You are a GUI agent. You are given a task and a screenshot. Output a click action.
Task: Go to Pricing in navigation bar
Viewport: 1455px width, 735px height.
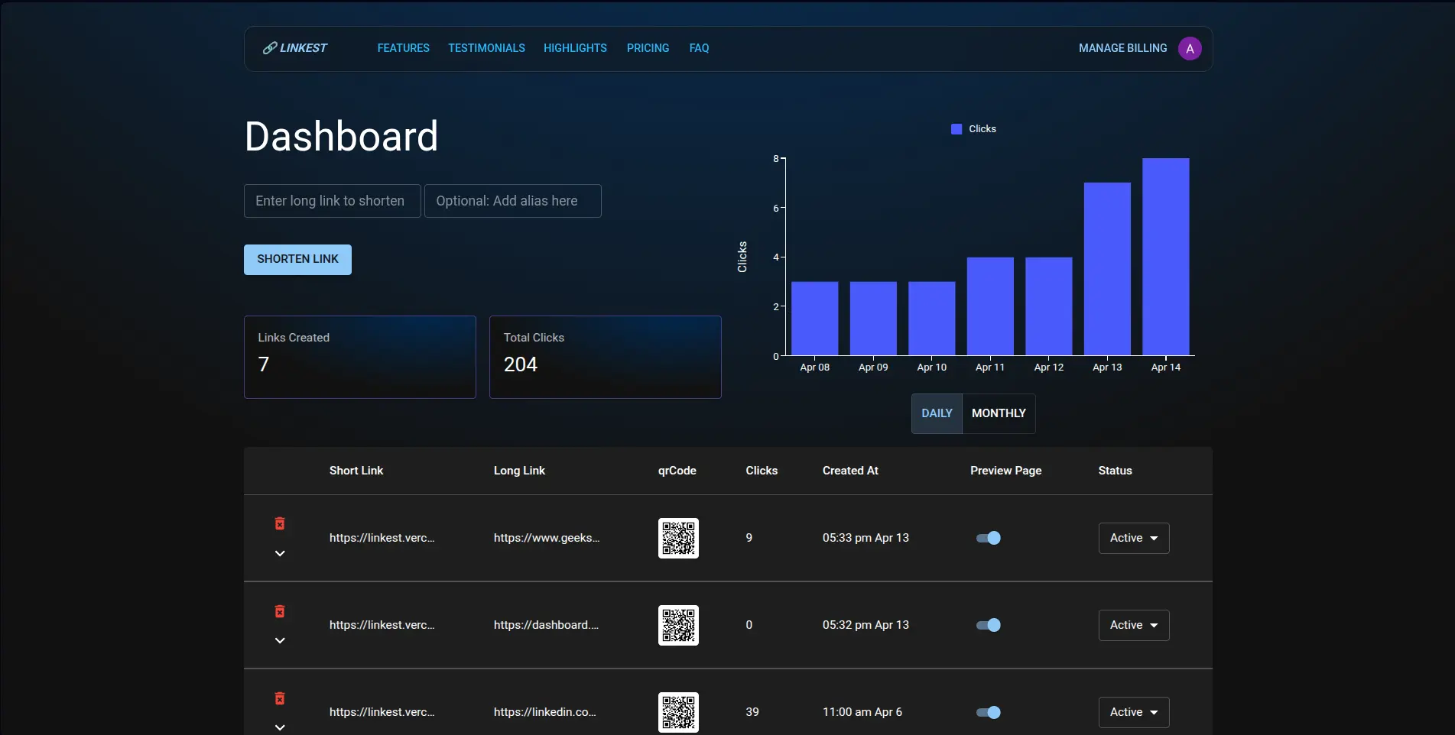click(648, 48)
